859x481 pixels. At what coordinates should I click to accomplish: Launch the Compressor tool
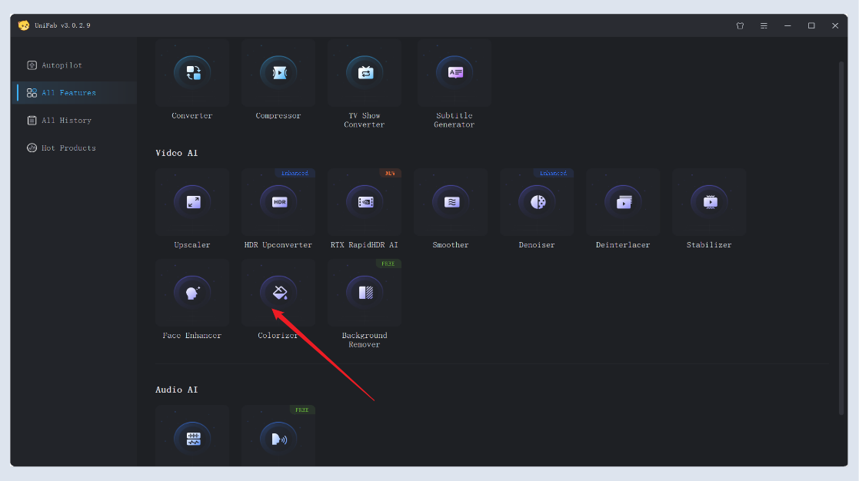coord(278,73)
